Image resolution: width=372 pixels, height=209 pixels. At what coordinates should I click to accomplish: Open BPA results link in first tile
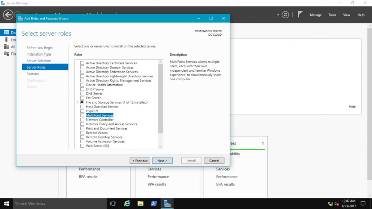pyautogui.click(x=88, y=177)
